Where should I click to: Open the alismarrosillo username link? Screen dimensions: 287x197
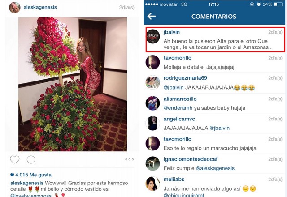180,99
